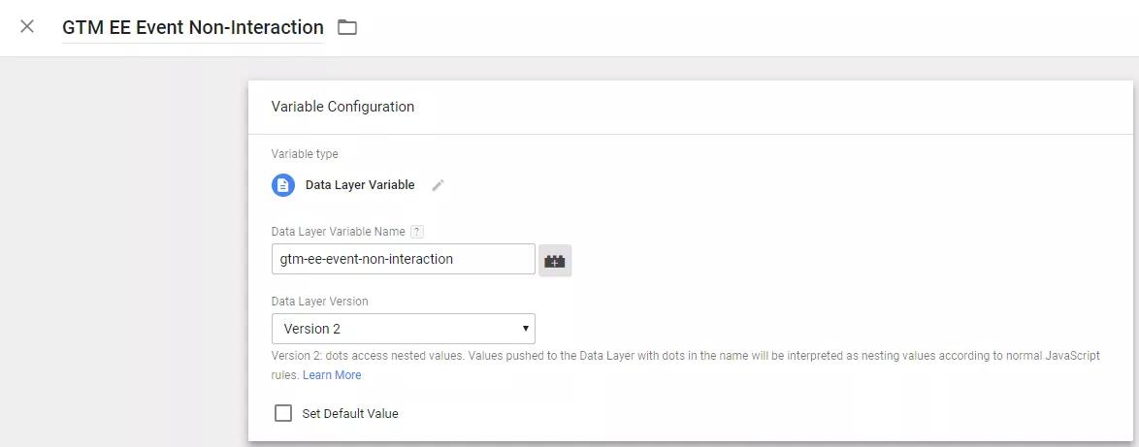Image resolution: width=1139 pixels, height=447 pixels.
Task: Open the Learn More link
Action: [332, 375]
